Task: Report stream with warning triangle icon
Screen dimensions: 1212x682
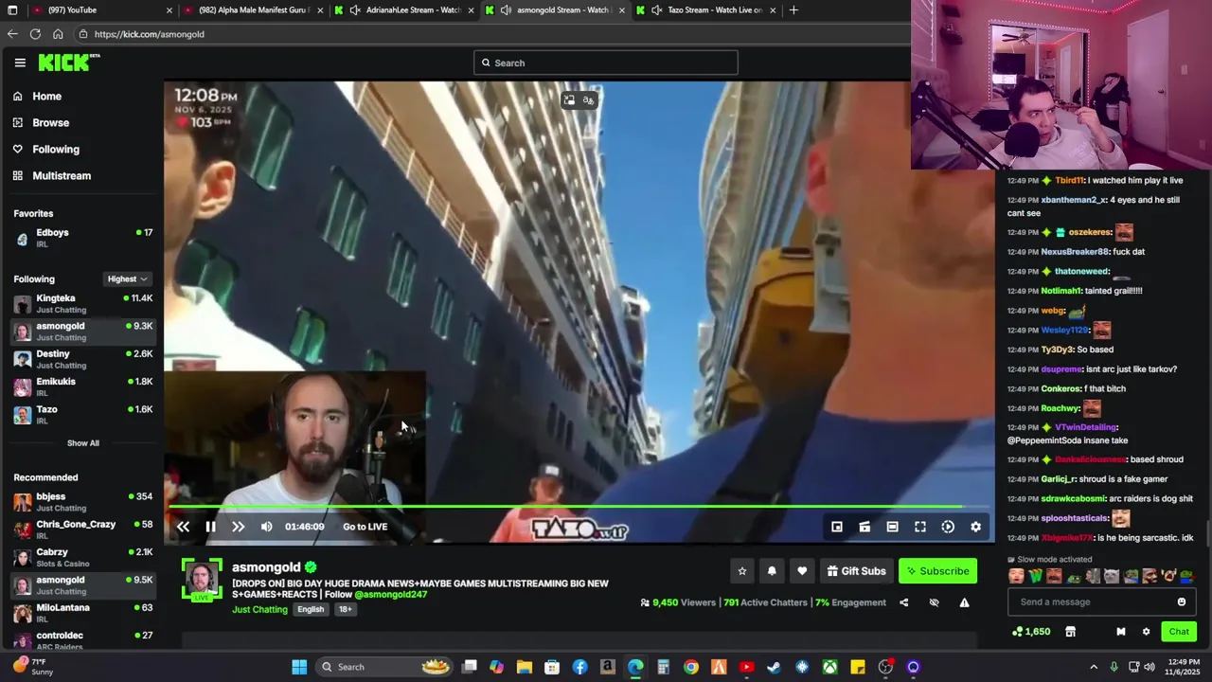Action: 964,602
